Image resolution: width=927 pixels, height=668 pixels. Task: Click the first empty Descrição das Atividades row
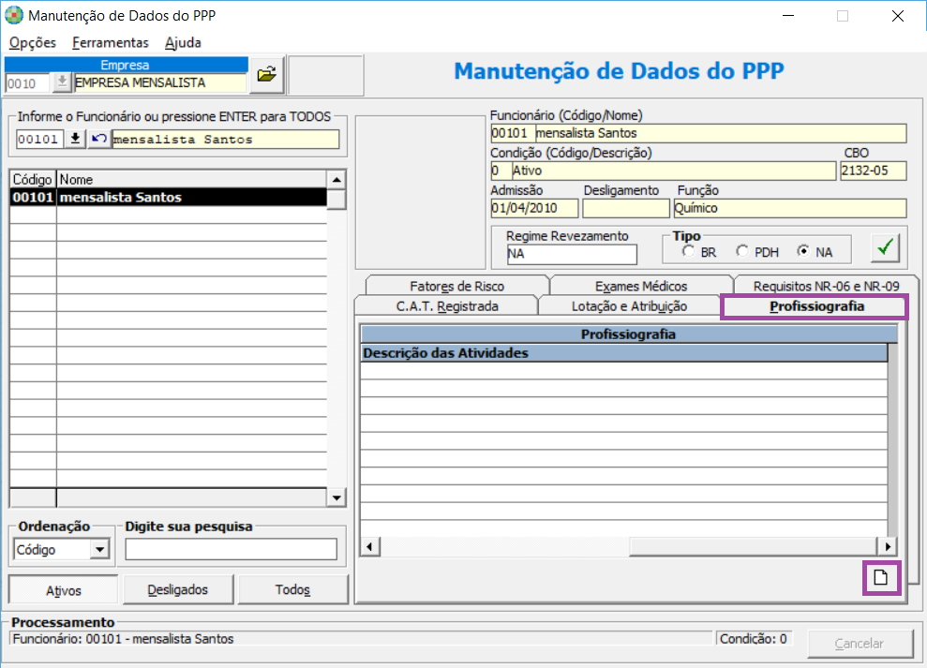[x=624, y=371]
